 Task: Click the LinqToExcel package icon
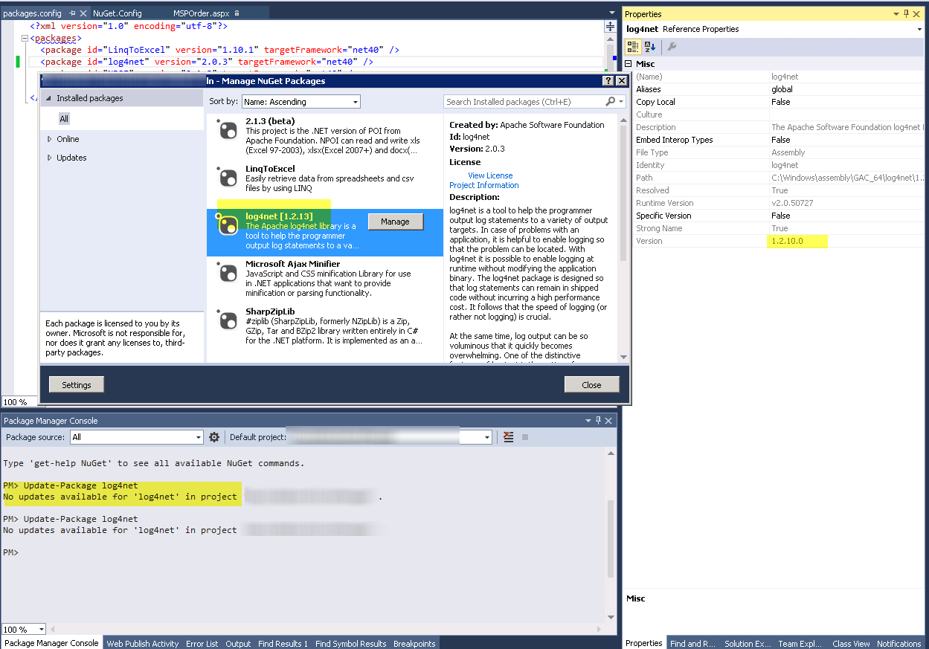227,177
